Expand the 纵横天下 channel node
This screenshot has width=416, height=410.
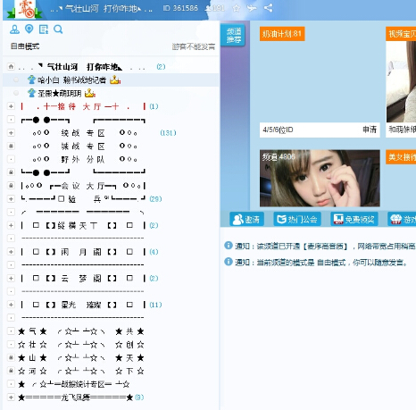click(x=11, y=225)
